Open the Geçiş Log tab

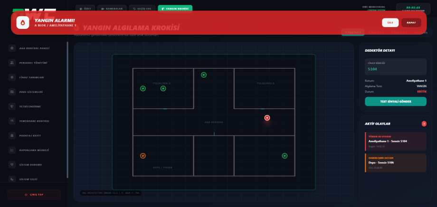coord(142,9)
